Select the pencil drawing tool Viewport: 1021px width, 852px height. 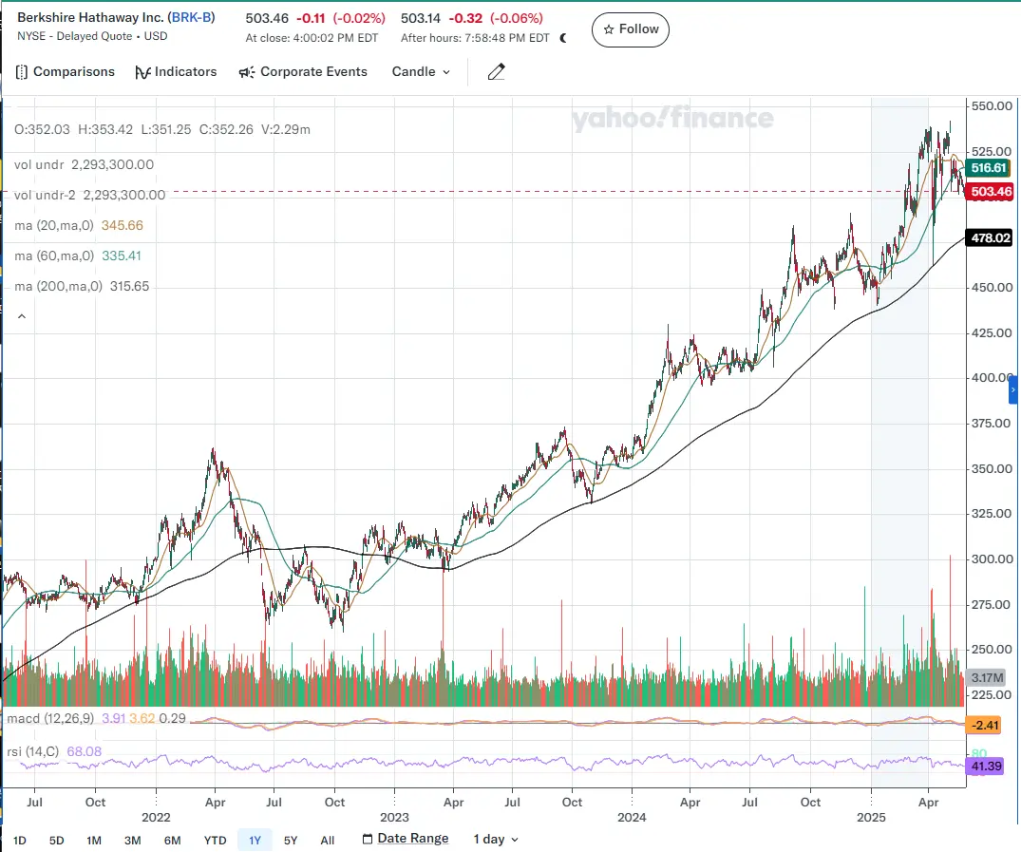click(496, 71)
